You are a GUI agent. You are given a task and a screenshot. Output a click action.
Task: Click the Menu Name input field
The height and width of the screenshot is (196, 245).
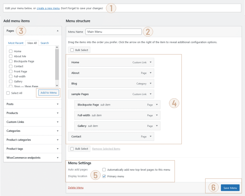(114, 32)
